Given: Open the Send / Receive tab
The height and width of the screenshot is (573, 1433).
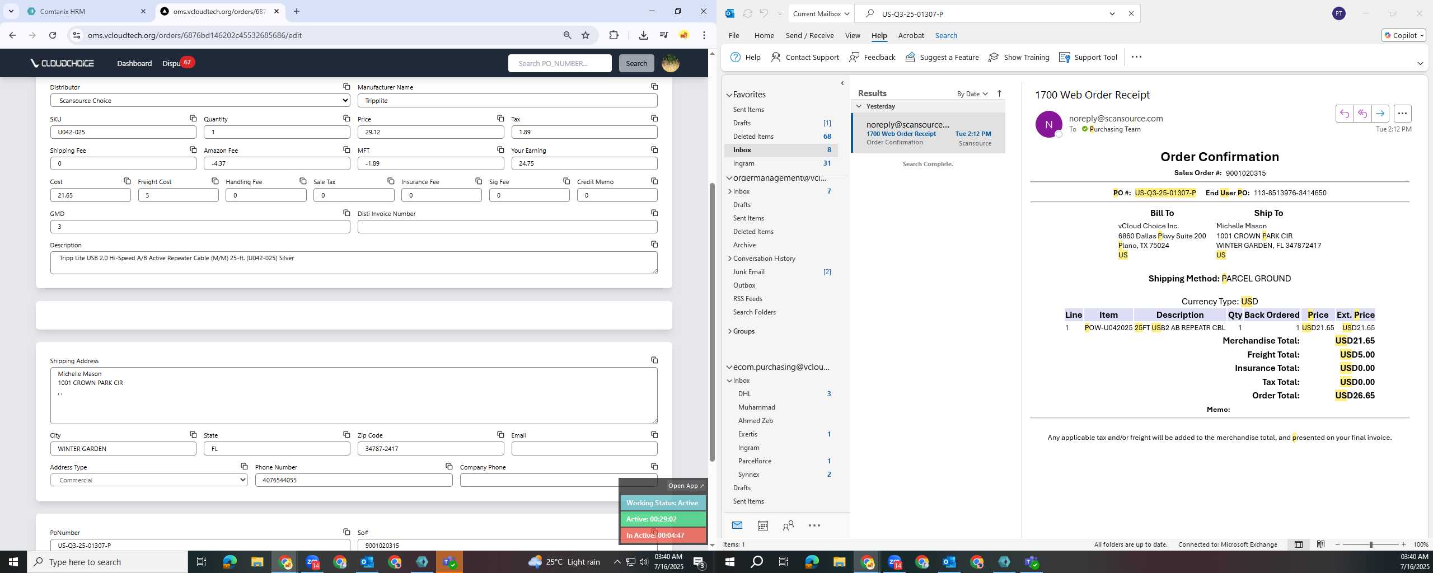Looking at the screenshot, I should [809, 35].
